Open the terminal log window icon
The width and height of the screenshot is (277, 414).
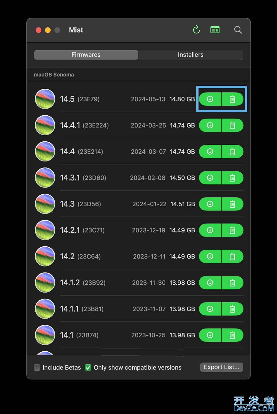pyautogui.click(x=215, y=30)
